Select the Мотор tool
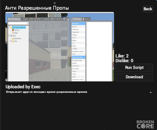 click(x=78, y=37)
